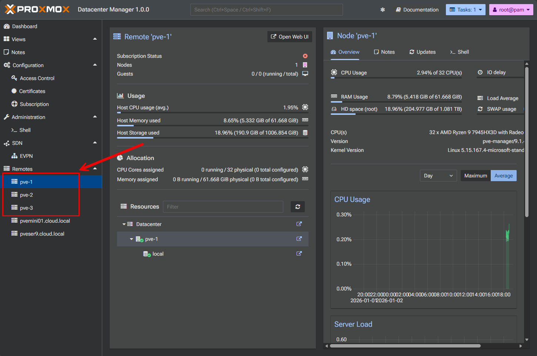The height and width of the screenshot is (356, 537).
Task: Collapse the Datacenter tree node
Action: point(124,224)
